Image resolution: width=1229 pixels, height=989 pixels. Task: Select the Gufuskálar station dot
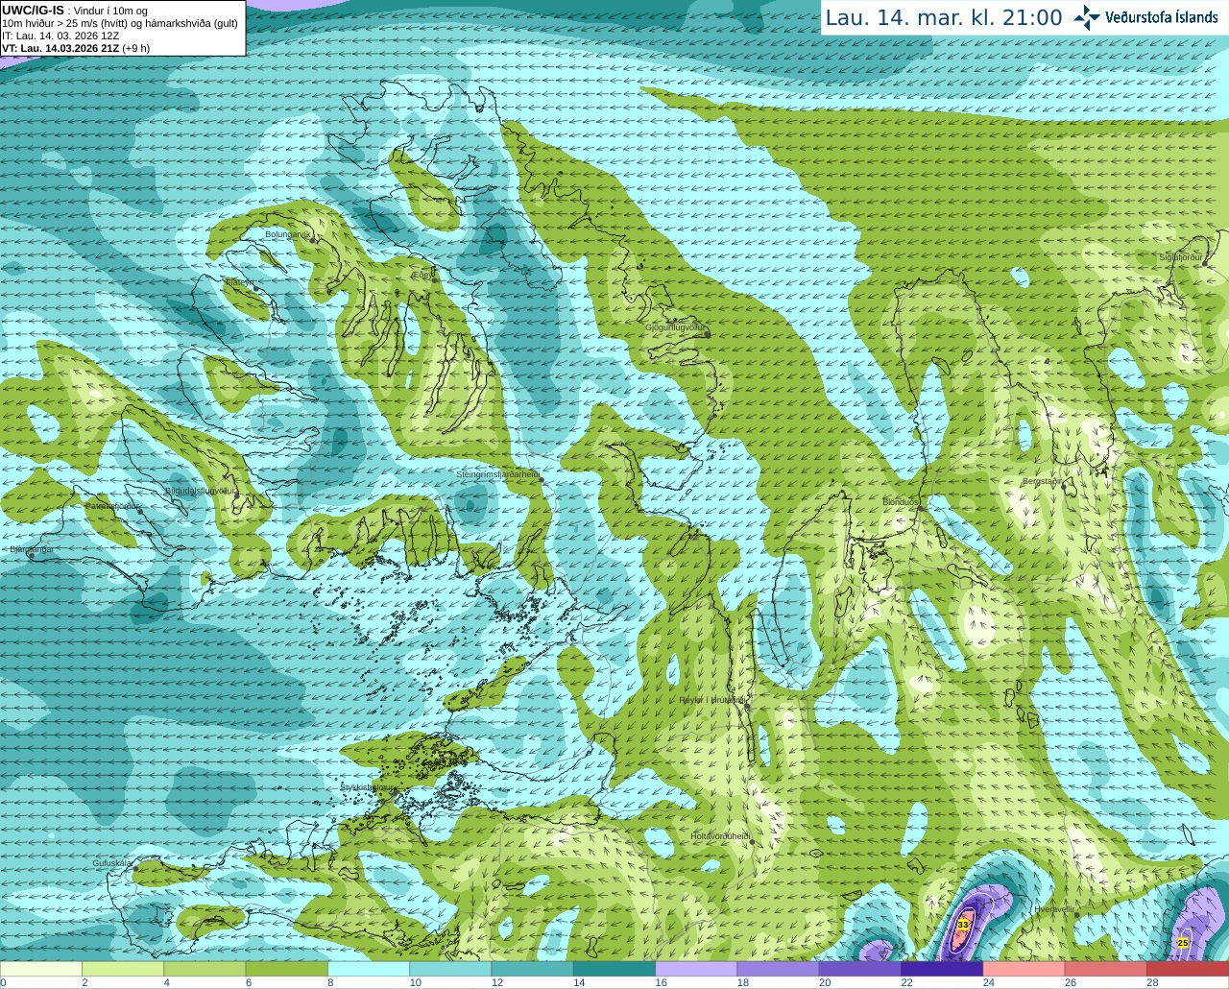[x=135, y=868]
